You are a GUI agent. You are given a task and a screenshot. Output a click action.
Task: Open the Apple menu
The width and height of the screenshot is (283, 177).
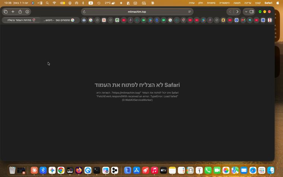(277, 3)
